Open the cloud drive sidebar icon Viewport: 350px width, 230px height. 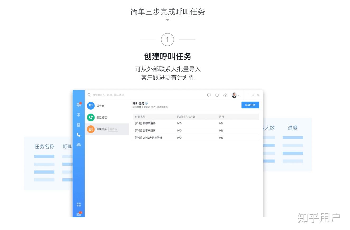click(78, 145)
